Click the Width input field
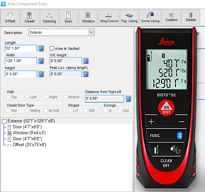Screen dimensions: 205x192 point(21,61)
